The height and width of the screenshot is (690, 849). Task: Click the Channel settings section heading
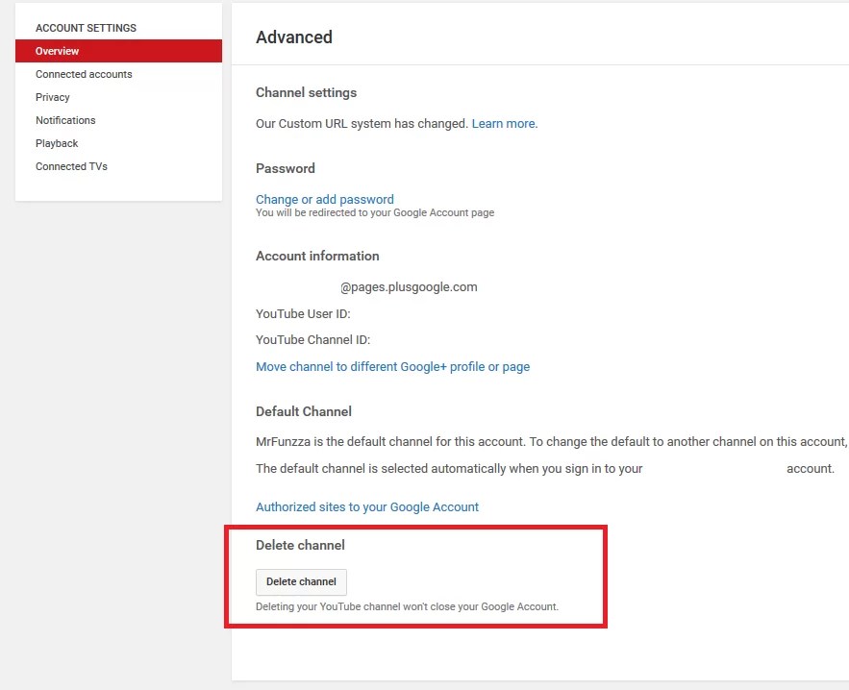pyautogui.click(x=306, y=92)
